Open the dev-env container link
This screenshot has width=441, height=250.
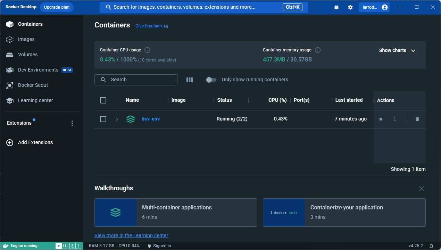pos(151,119)
